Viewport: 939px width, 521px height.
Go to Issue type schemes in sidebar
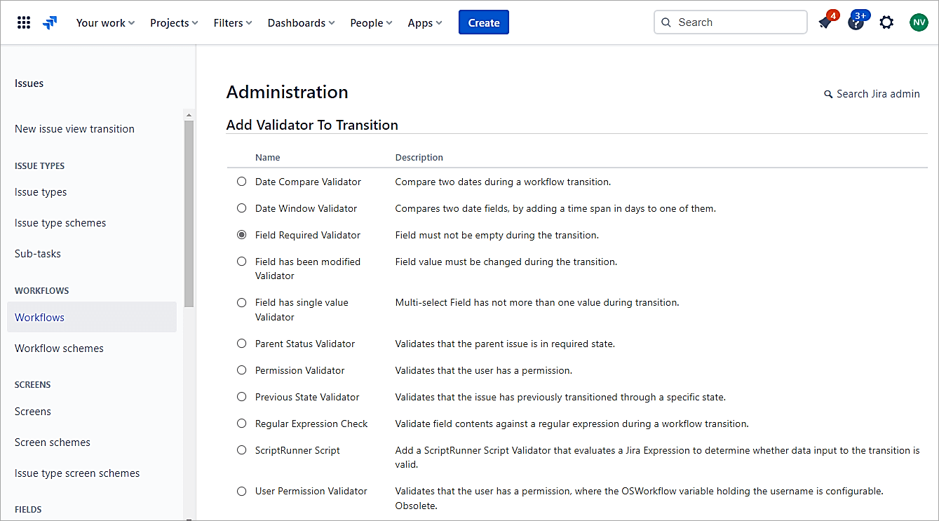[60, 223]
